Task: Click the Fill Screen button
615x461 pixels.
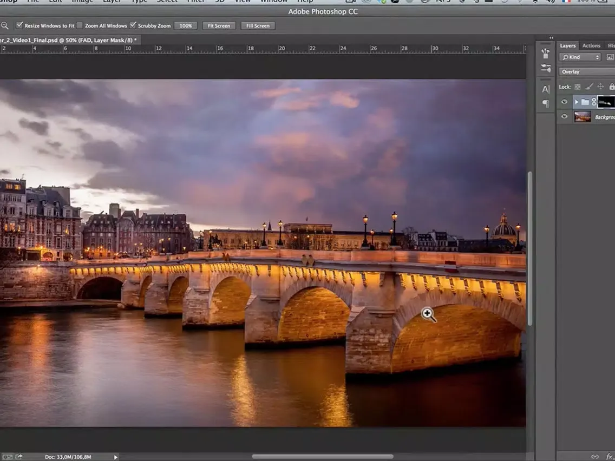Action: click(258, 26)
